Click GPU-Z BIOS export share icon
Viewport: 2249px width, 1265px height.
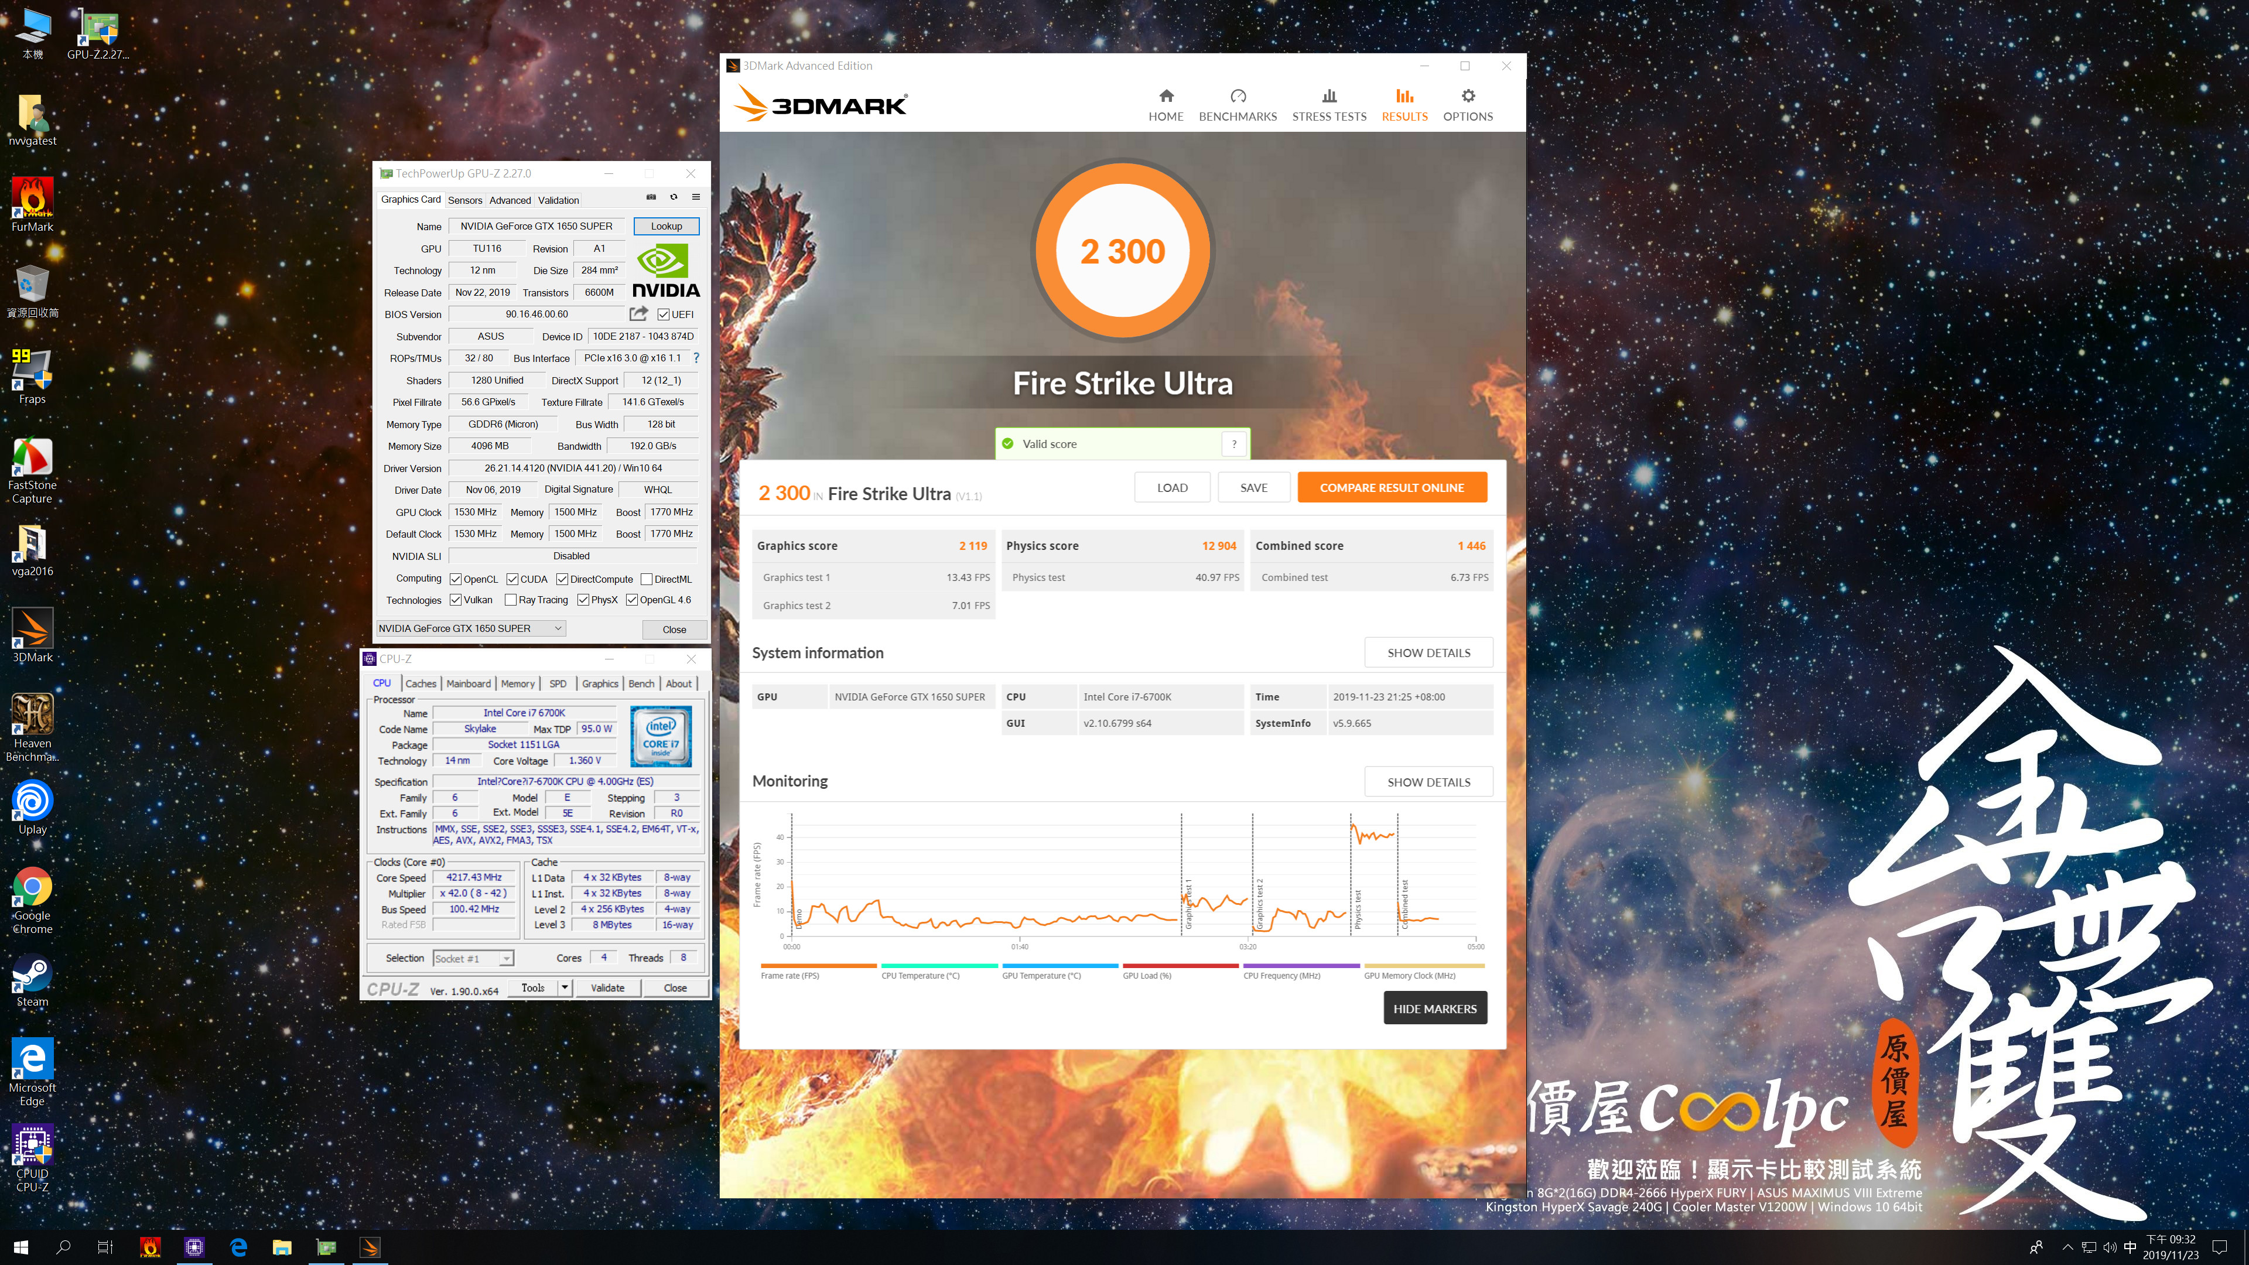[639, 313]
